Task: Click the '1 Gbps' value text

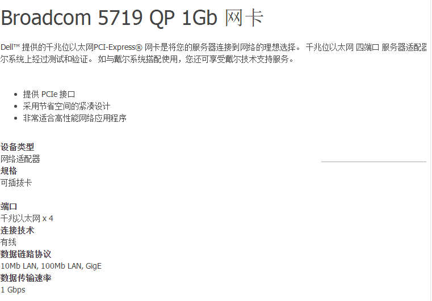Action: click(13, 290)
